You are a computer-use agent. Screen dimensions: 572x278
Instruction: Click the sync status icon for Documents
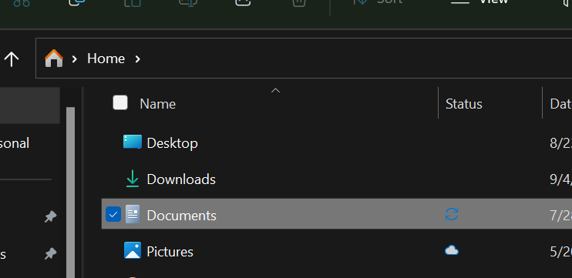pyautogui.click(x=452, y=214)
